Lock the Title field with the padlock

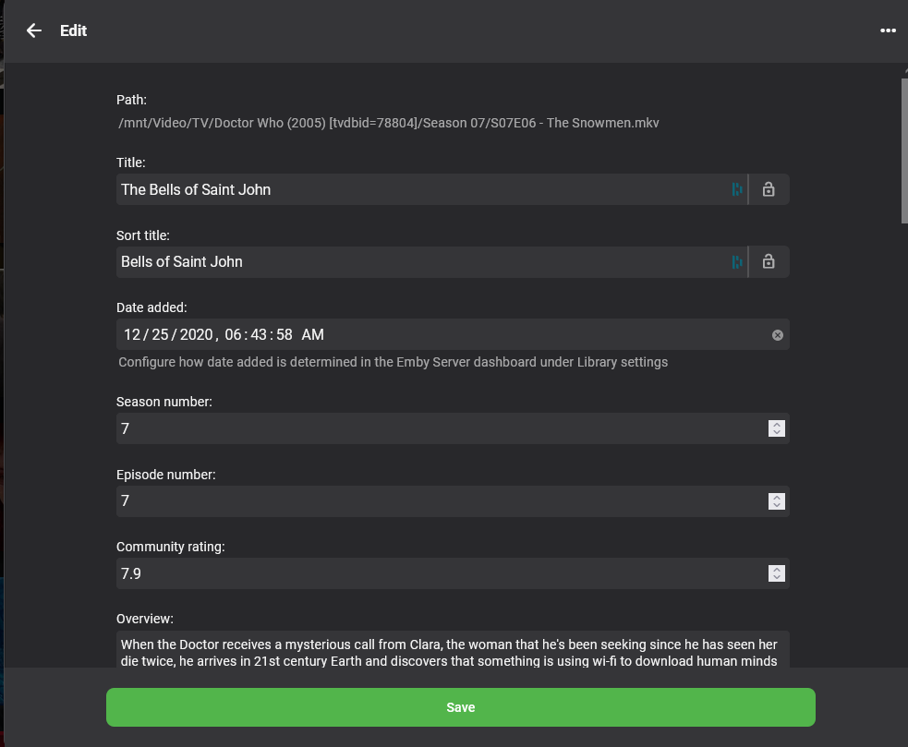769,189
